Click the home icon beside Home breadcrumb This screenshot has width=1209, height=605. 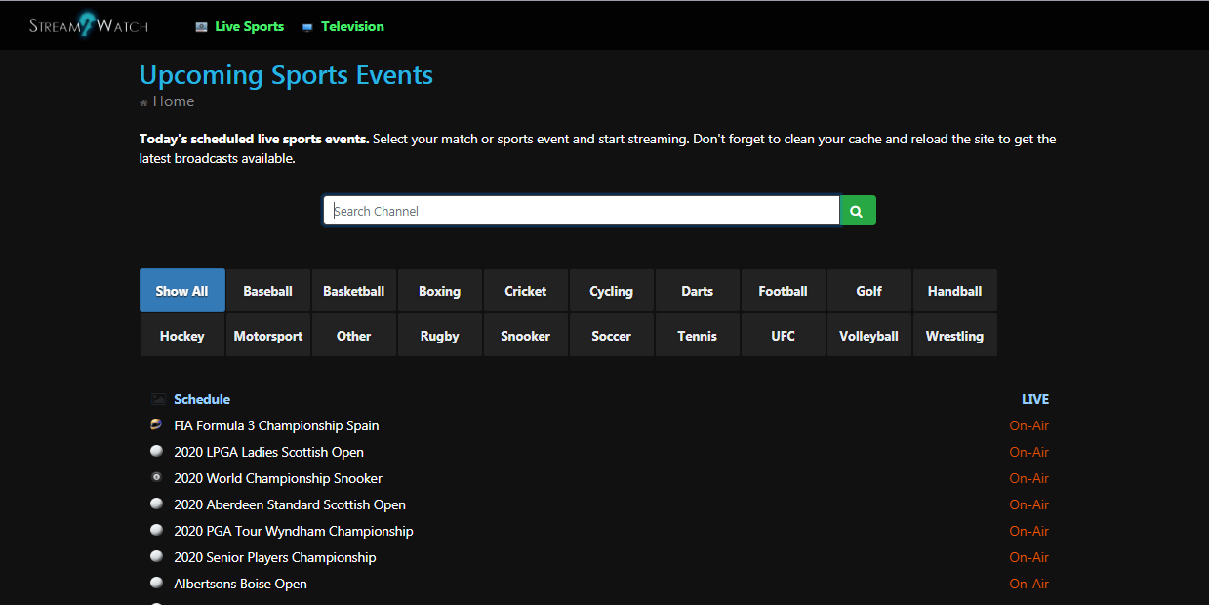coord(144,102)
